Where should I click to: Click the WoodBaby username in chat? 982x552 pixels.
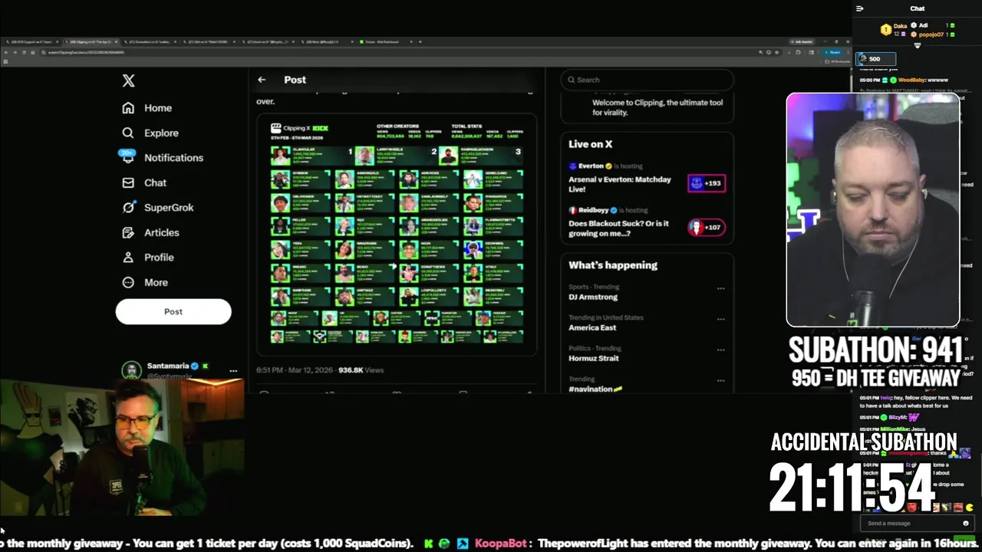pos(912,80)
